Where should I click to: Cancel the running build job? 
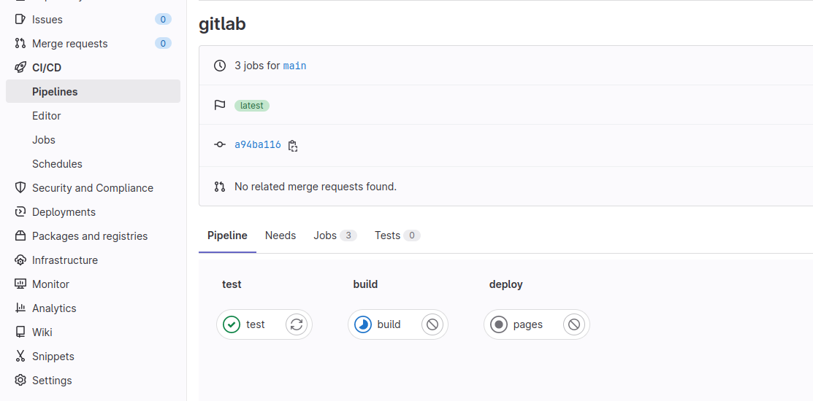click(432, 324)
